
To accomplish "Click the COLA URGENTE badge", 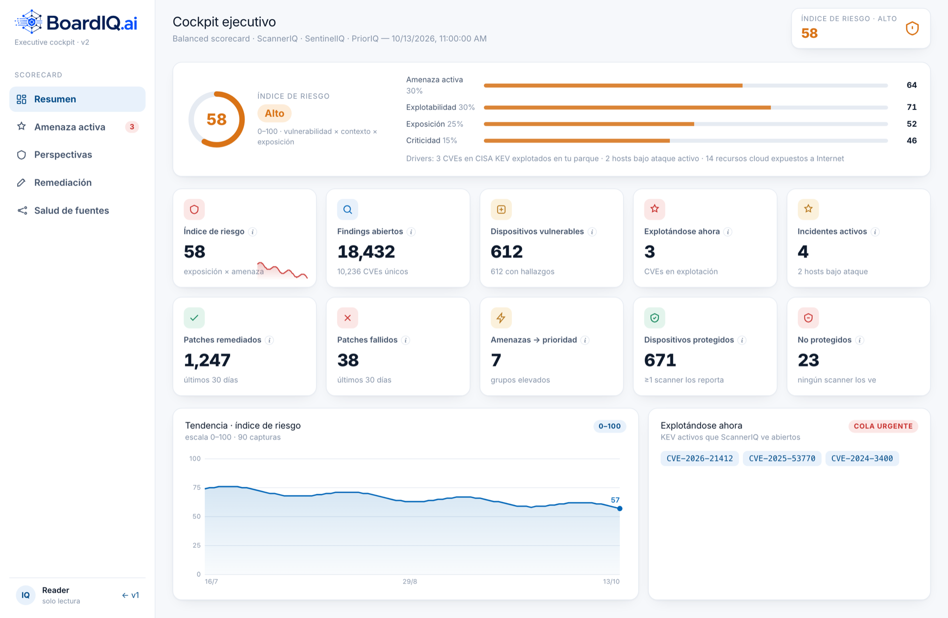I will pyautogui.click(x=883, y=426).
